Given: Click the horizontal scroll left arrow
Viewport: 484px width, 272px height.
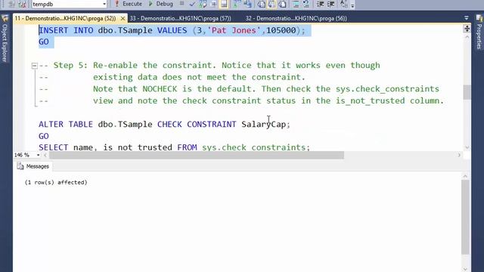Looking at the screenshot, I should coord(45,155).
